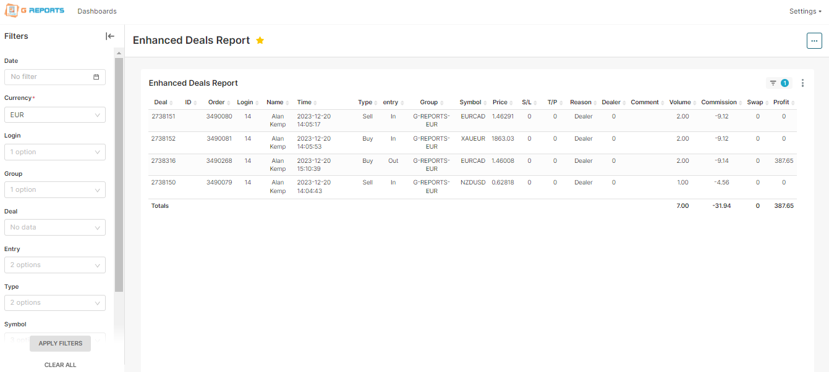Open the Settings menu

[805, 12]
